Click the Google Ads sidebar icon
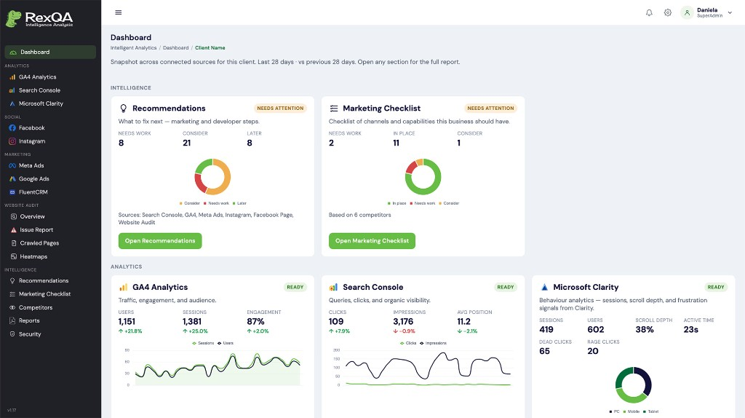The height and width of the screenshot is (418, 745). click(x=12, y=179)
